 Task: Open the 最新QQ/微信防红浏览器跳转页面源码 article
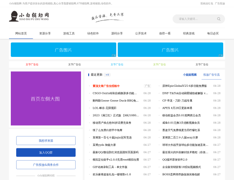116,152
